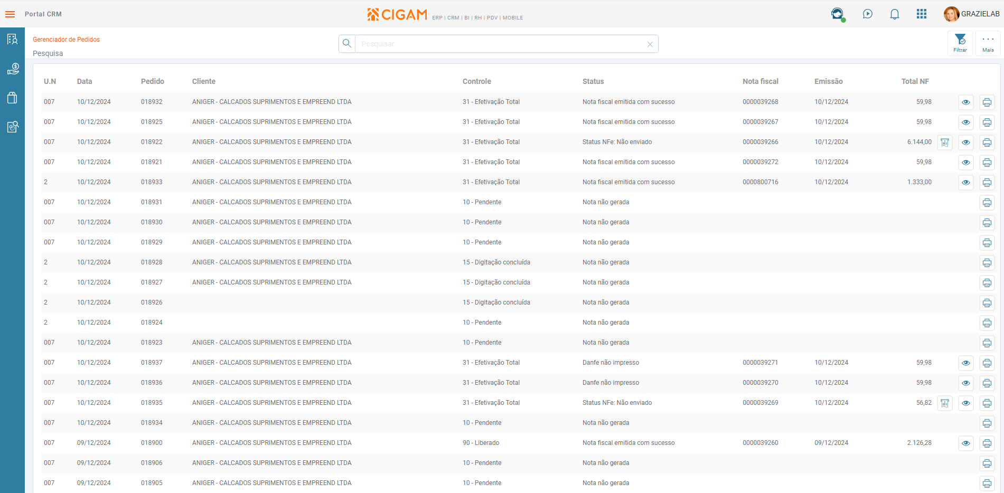Print order 018933
This screenshot has width=1004, height=493.
pyautogui.click(x=987, y=183)
